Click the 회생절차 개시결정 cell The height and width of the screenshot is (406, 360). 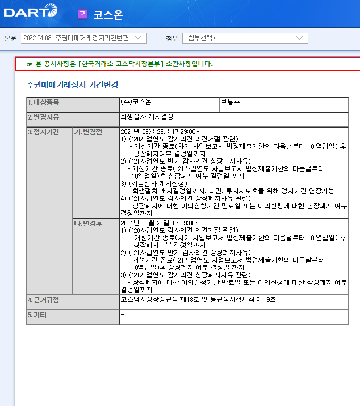(x=234, y=120)
